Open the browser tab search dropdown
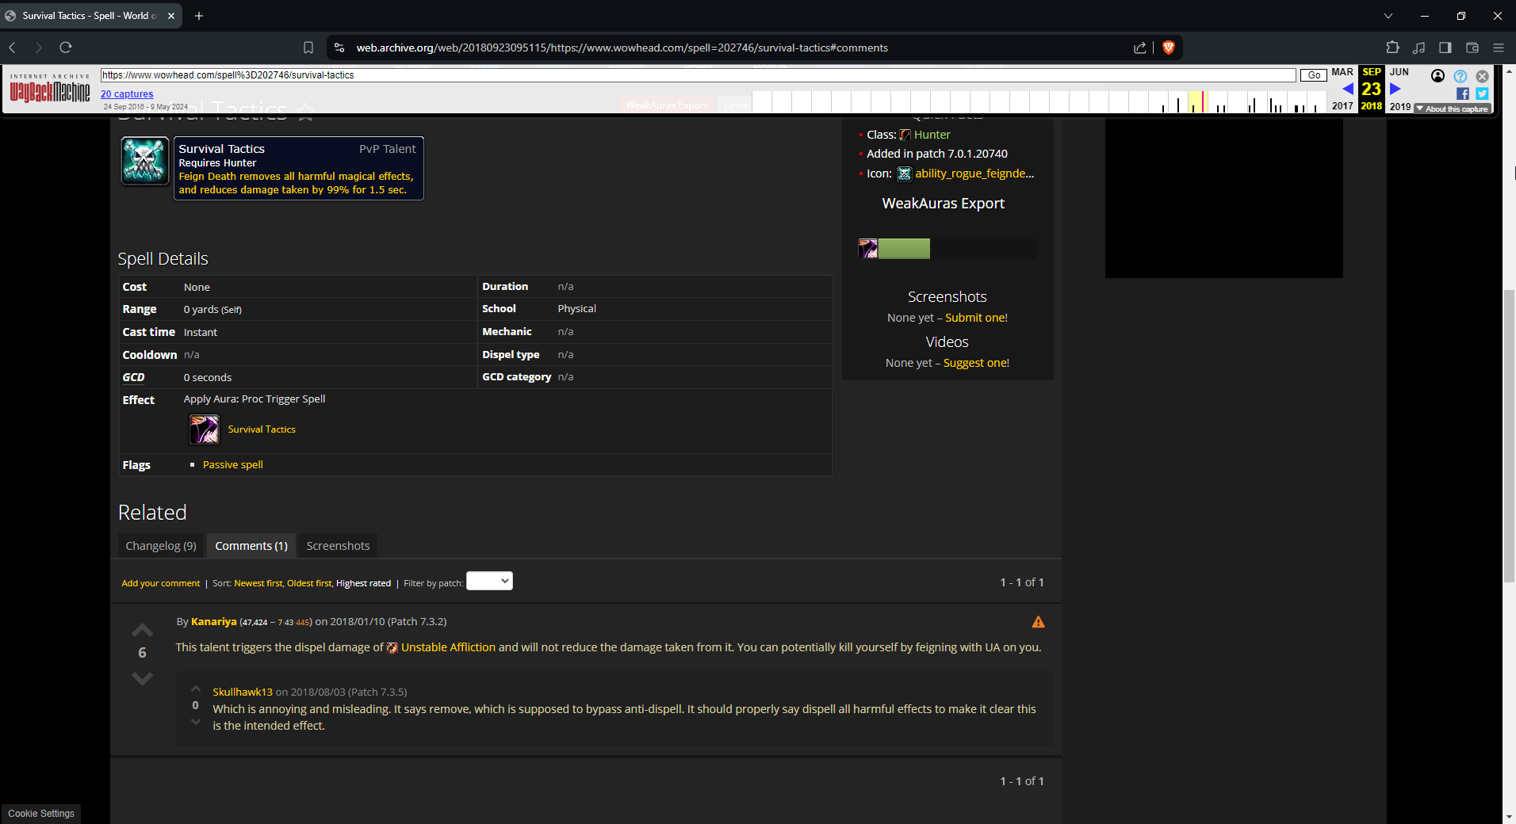Image resolution: width=1516 pixels, height=824 pixels. (x=1388, y=16)
